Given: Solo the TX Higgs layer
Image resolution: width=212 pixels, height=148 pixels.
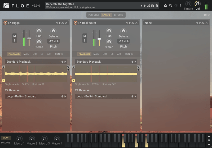Looking at the screenshot, I should click(x=15, y=41).
